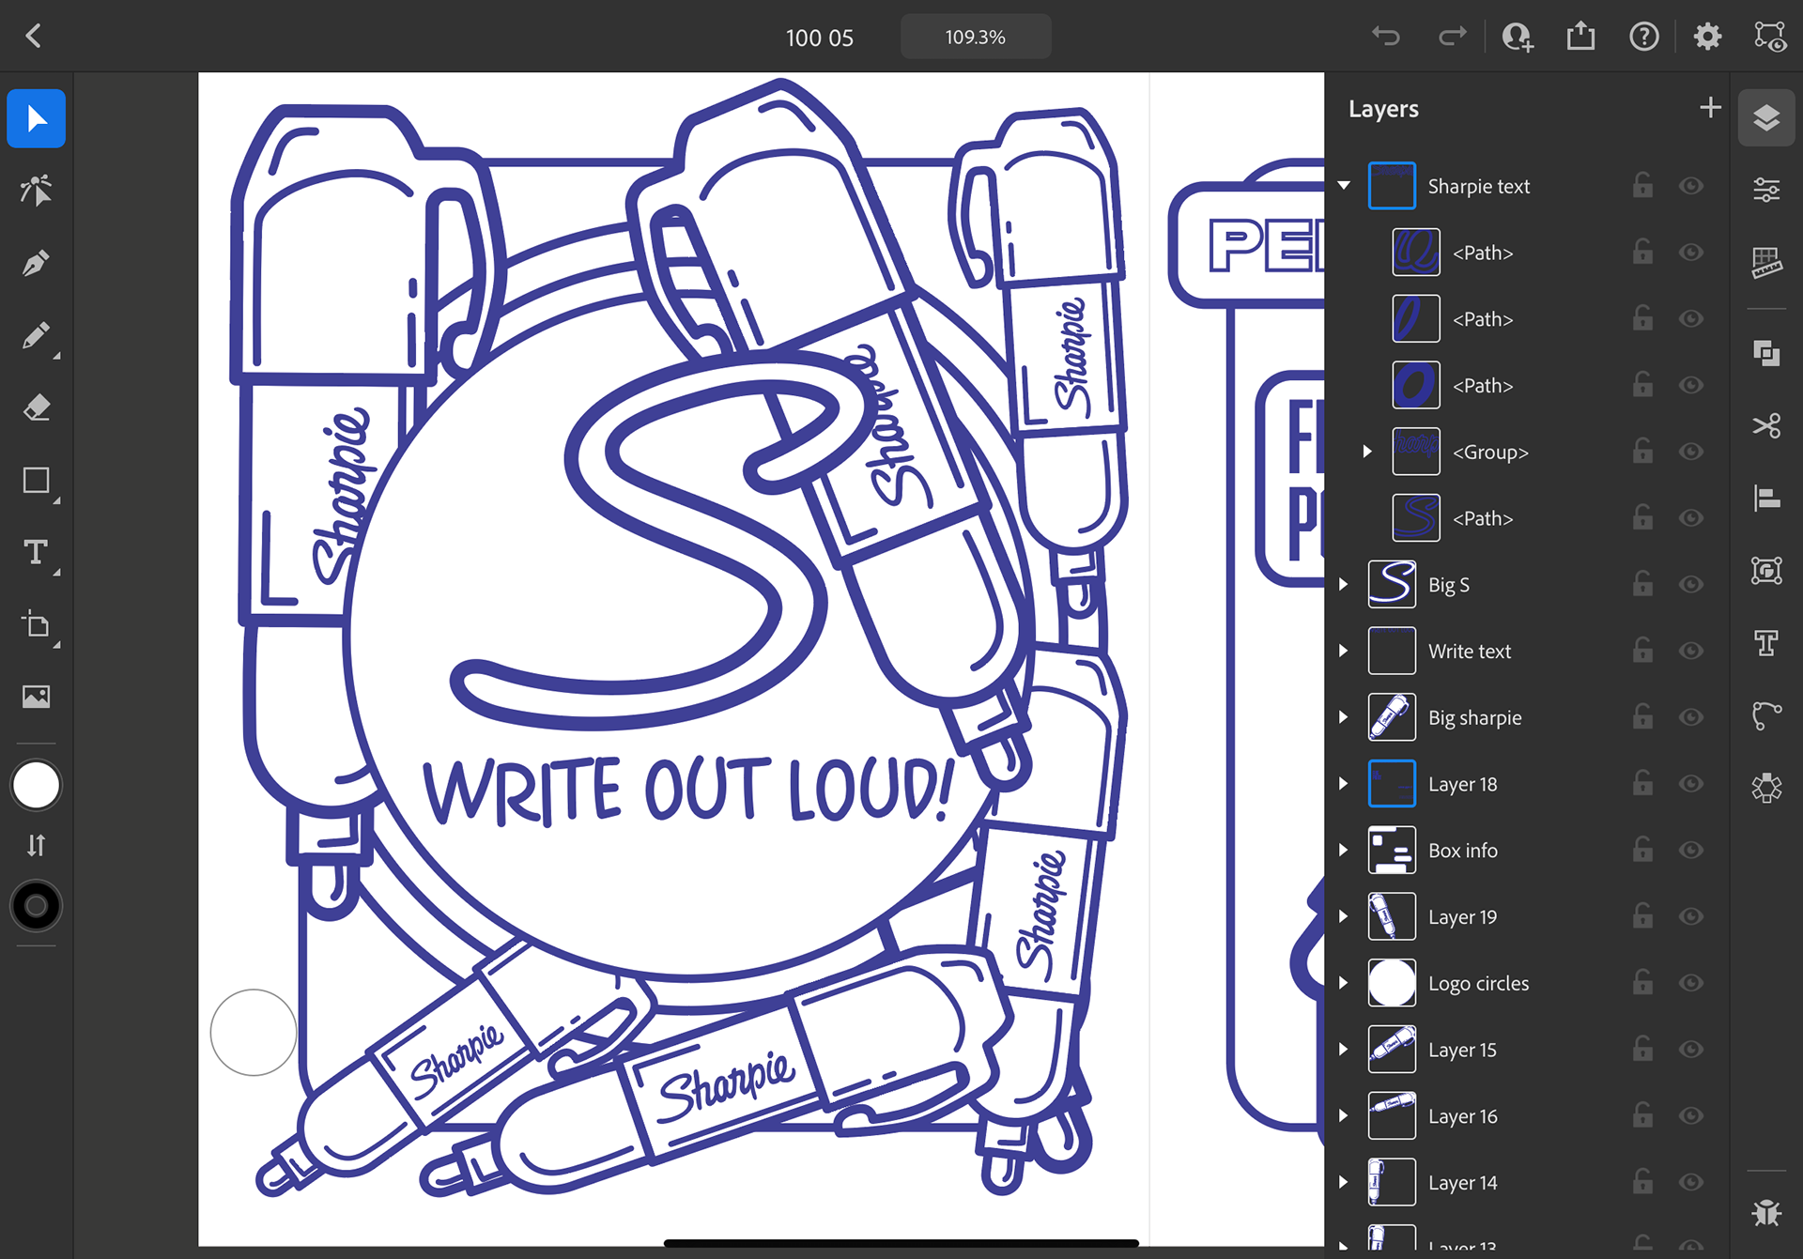Select the Logo circles layer thumbnail

pyautogui.click(x=1392, y=983)
